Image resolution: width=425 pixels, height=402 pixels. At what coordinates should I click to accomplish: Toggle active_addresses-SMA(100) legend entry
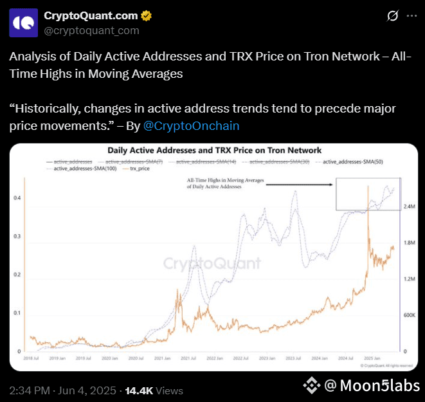tap(82, 169)
